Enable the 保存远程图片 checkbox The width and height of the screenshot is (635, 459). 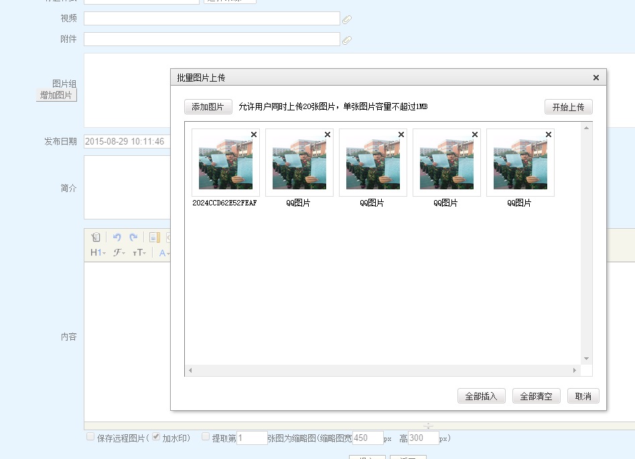pos(90,437)
